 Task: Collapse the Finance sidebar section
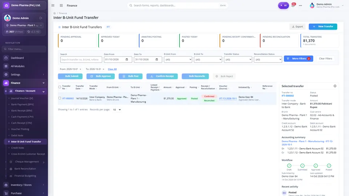click(x=24, y=83)
